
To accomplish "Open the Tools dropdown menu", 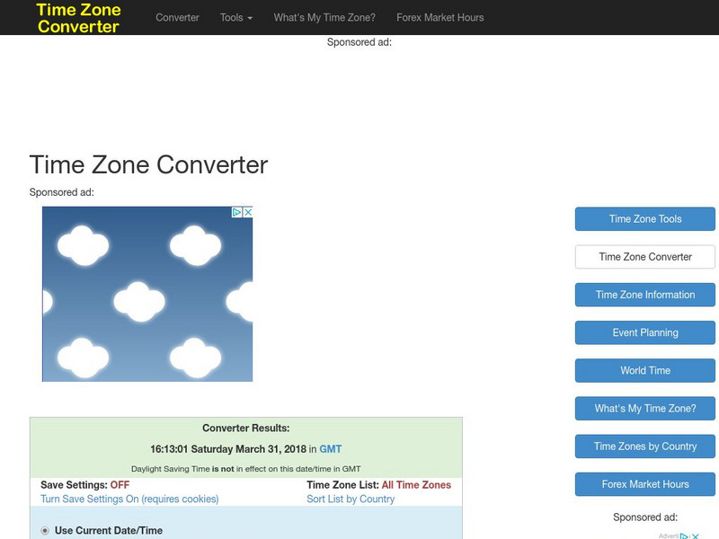I will [x=231, y=16].
